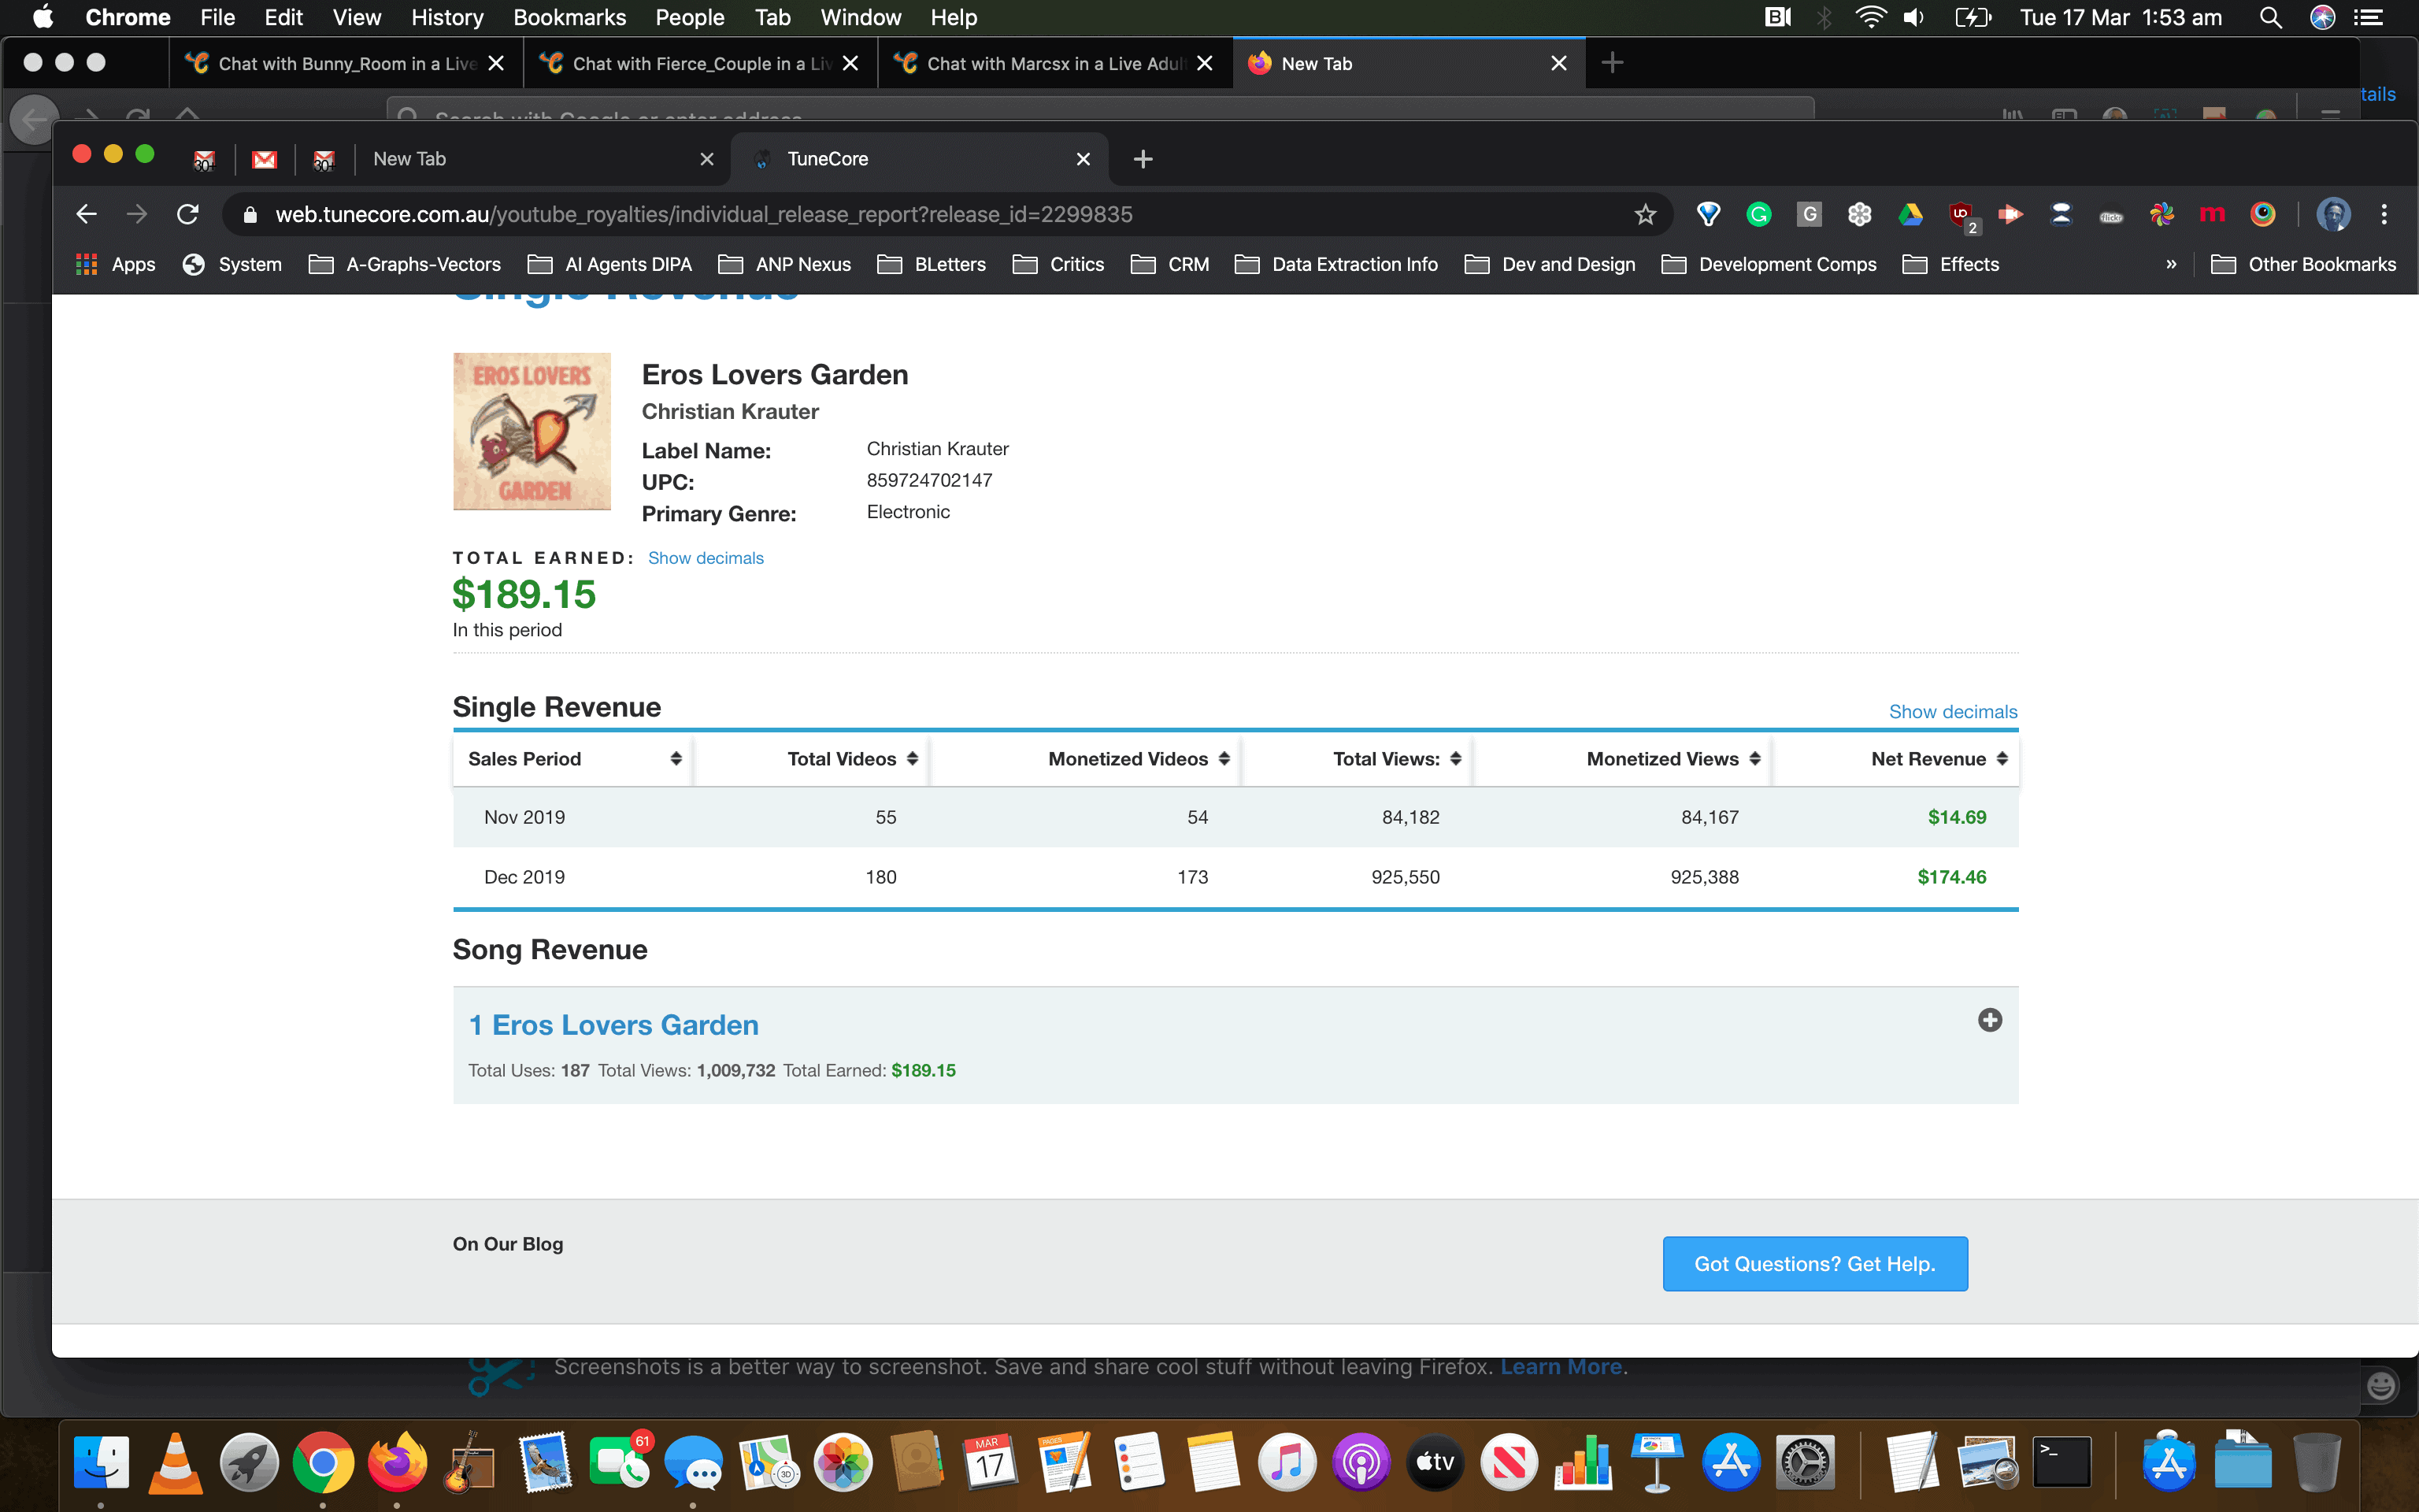Open Music app in the Dock
The width and height of the screenshot is (2419, 1512).
(x=1287, y=1462)
